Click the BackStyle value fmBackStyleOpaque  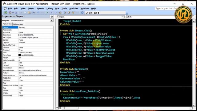[x=28, y=38]
